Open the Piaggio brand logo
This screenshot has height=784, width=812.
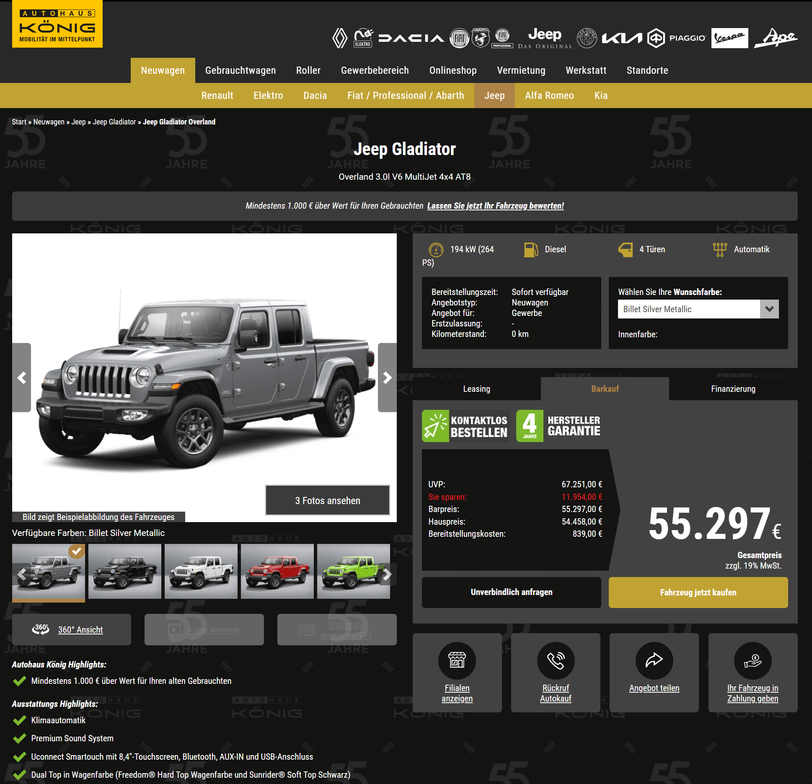click(x=676, y=38)
